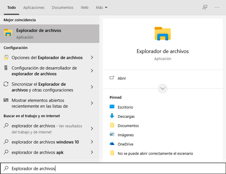Viewport: 226px width, 174px height.
Task: Switch to the Documentos tab
Action: pyautogui.click(x=62, y=8)
